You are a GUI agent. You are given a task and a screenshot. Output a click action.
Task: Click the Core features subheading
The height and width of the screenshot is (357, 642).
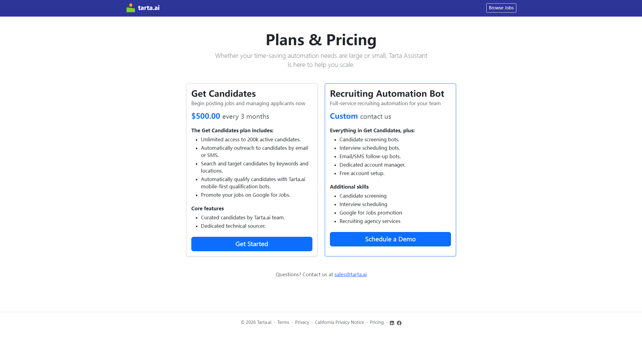(x=208, y=208)
